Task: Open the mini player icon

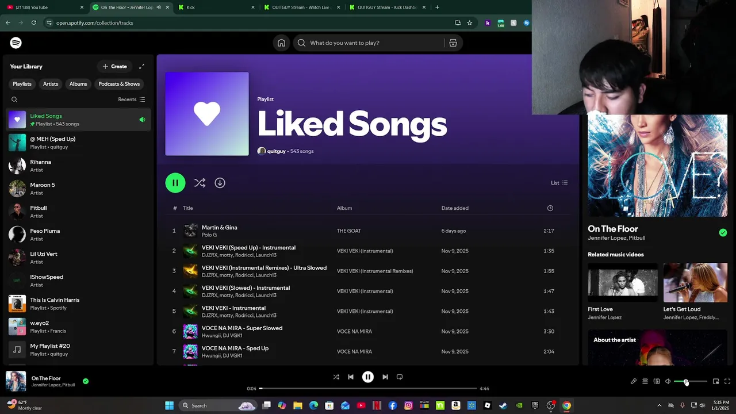Action: click(x=716, y=381)
